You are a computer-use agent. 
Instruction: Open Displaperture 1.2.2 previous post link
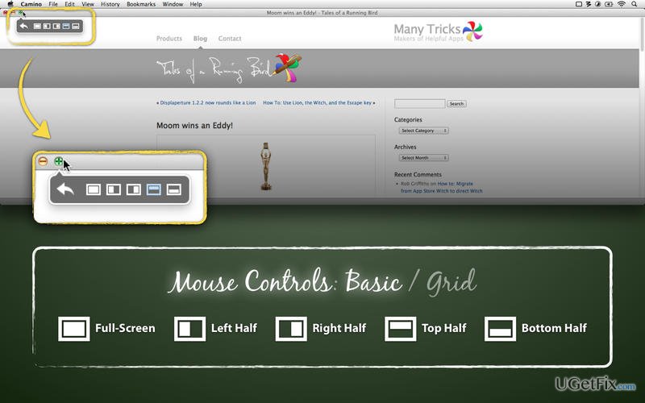206,103
